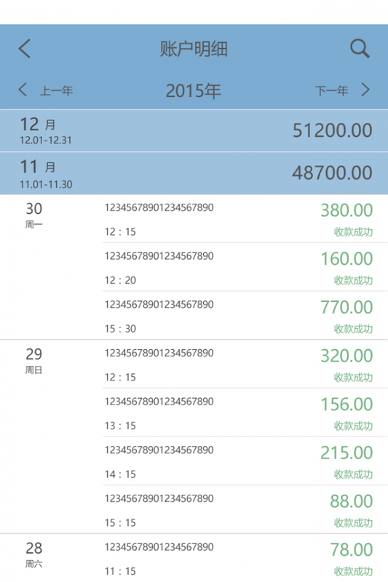Open the 320.00 transaction on the 29th
The height and width of the screenshot is (582, 388).
coord(245,364)
